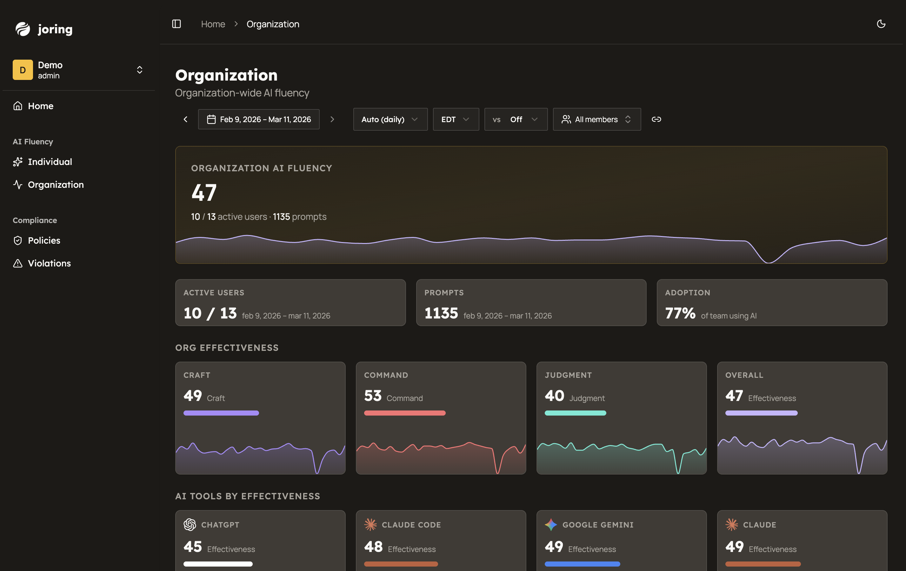Switch theme with the moon icon

click(881, 24)
